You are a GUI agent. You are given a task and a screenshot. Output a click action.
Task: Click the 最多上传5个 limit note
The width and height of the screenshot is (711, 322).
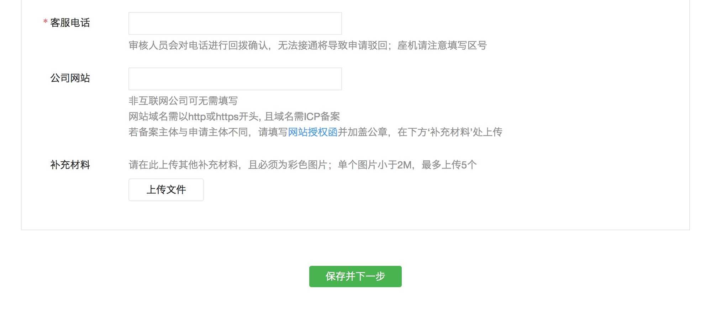(449, 165)
